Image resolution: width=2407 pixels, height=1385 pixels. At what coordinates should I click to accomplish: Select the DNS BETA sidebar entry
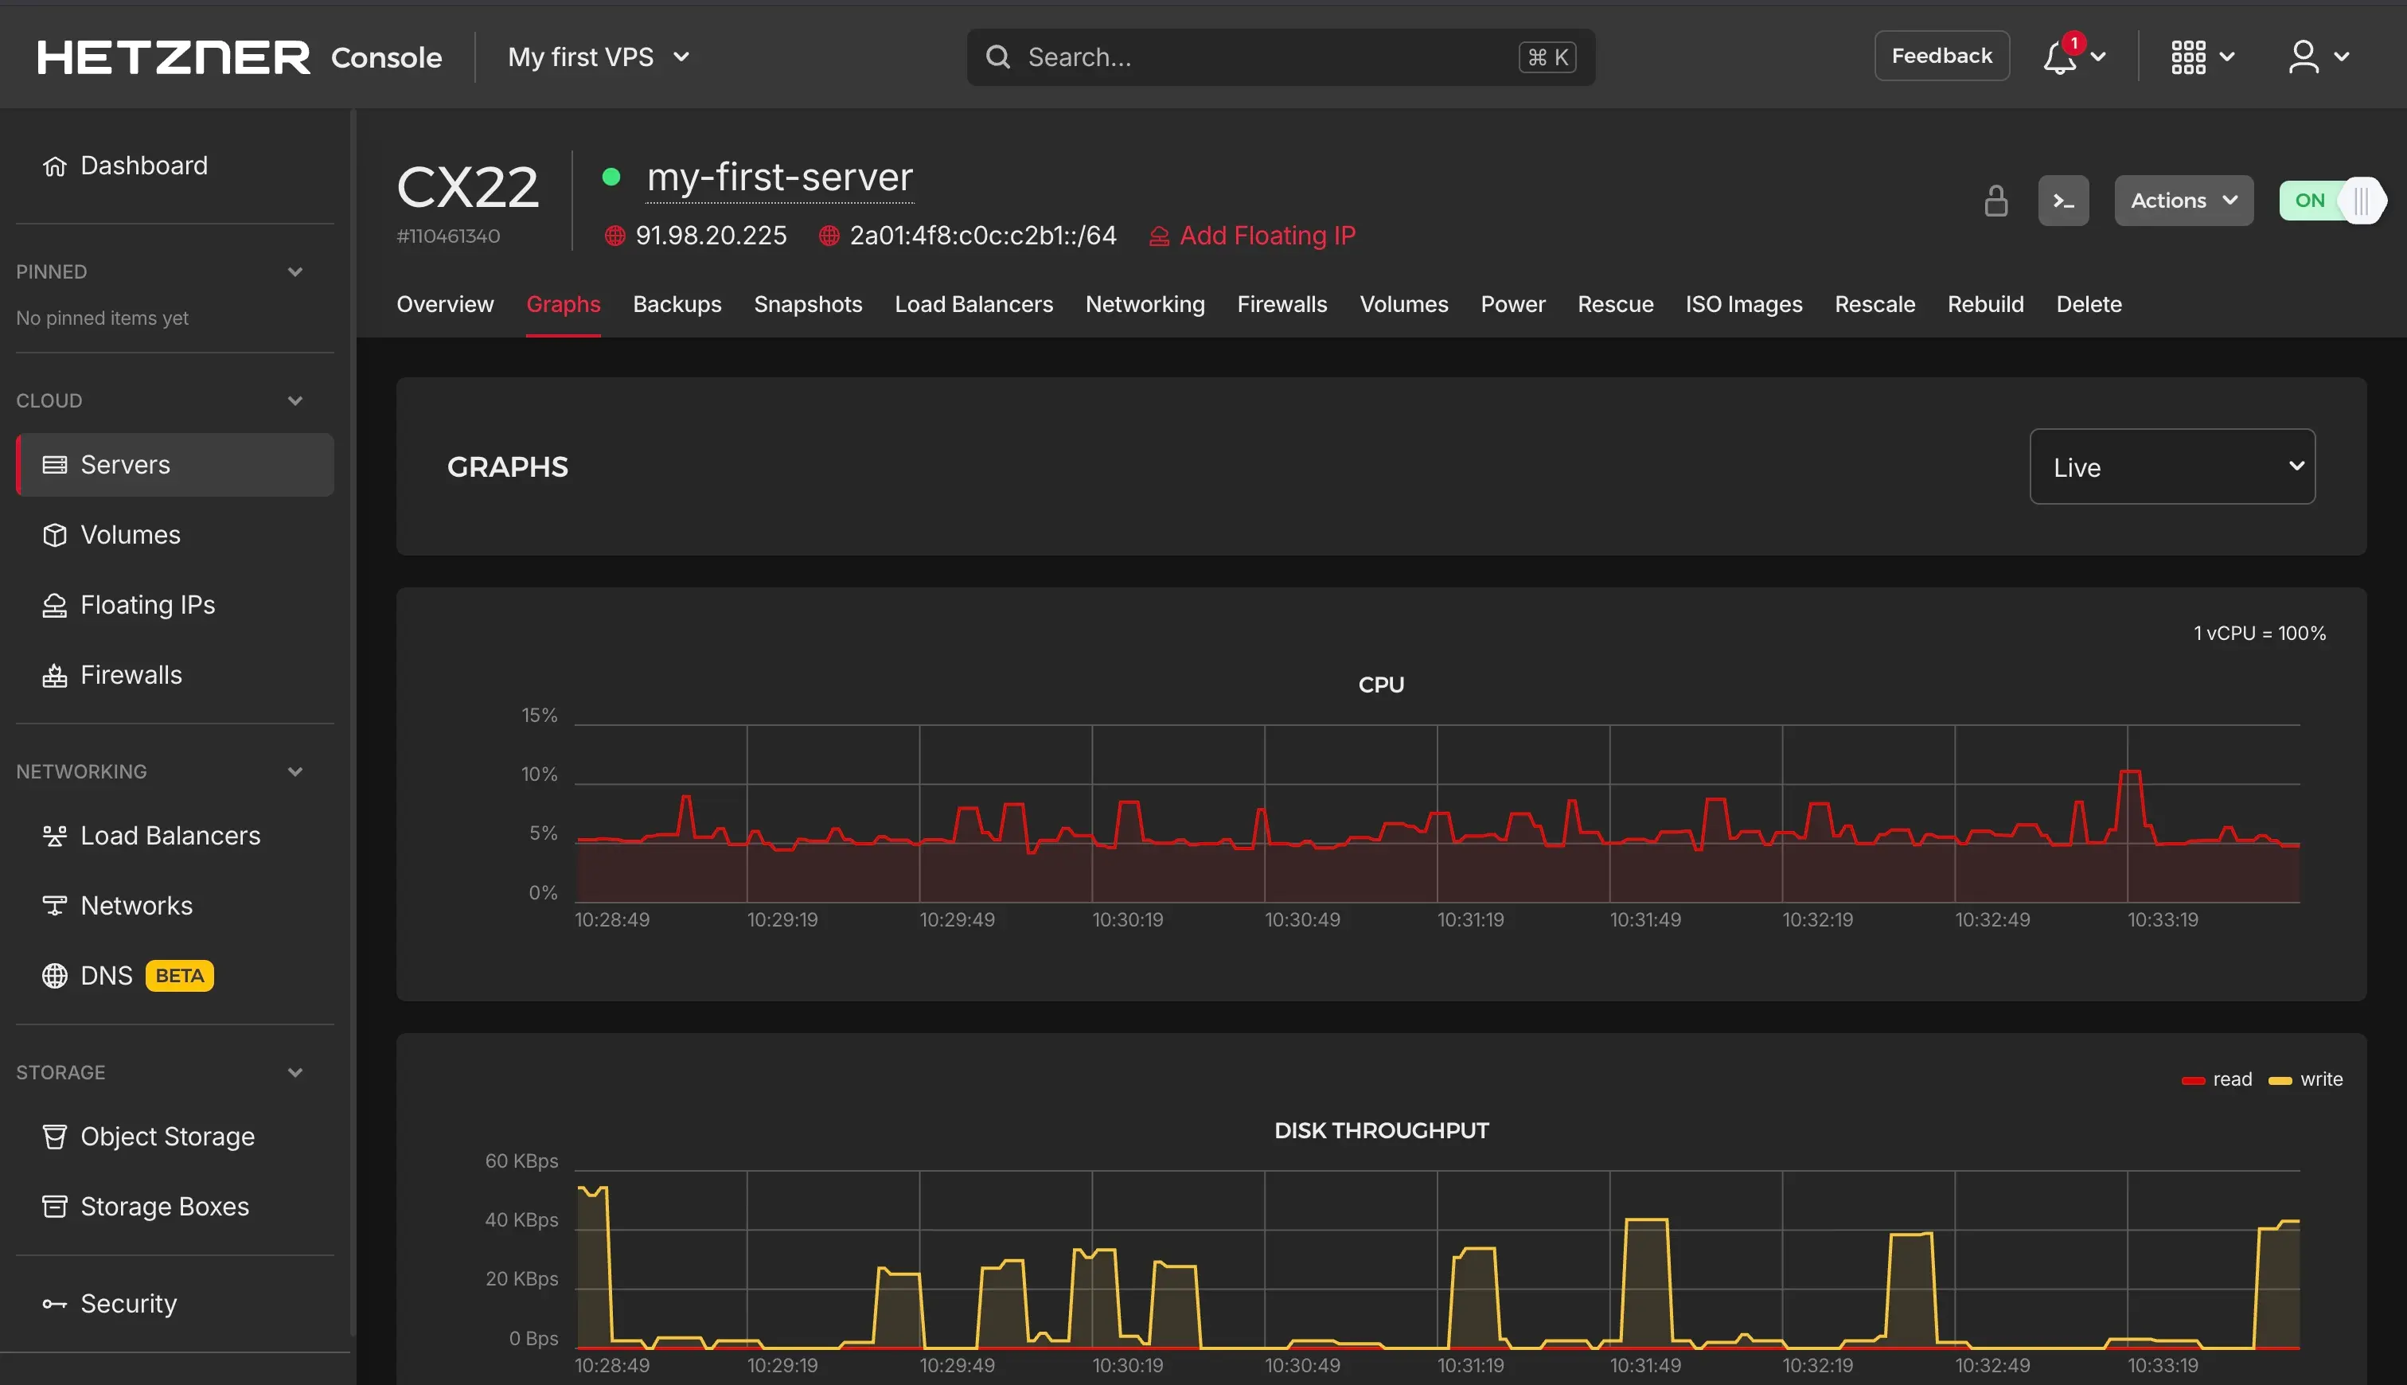click(107, 975)
